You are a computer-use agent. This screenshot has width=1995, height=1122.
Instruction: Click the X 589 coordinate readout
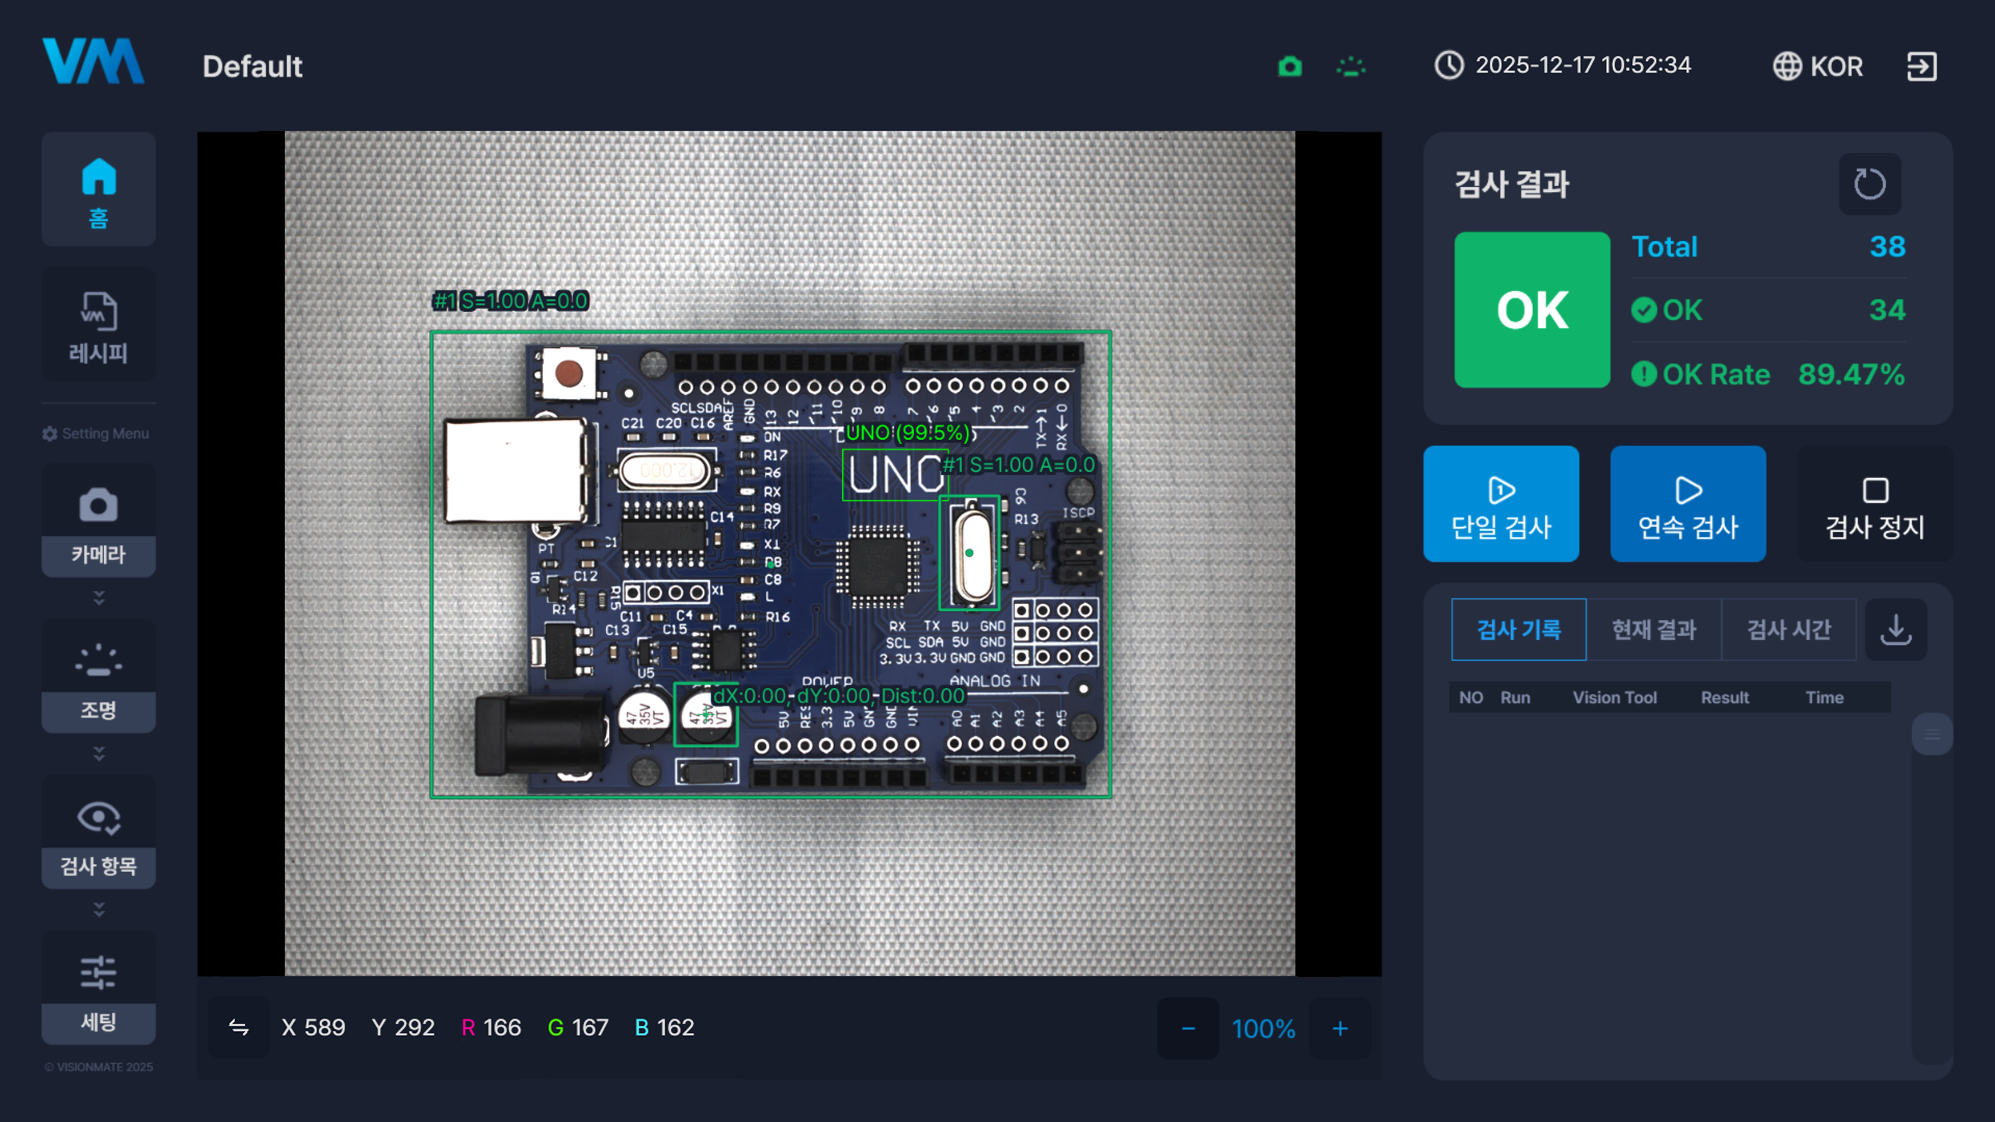click(314, 1028)
